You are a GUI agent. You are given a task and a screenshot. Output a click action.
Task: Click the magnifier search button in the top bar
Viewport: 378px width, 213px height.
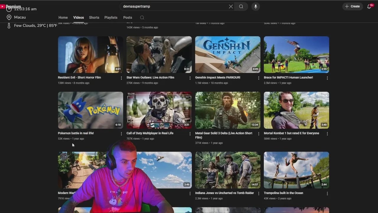click(x=241, y=7)
